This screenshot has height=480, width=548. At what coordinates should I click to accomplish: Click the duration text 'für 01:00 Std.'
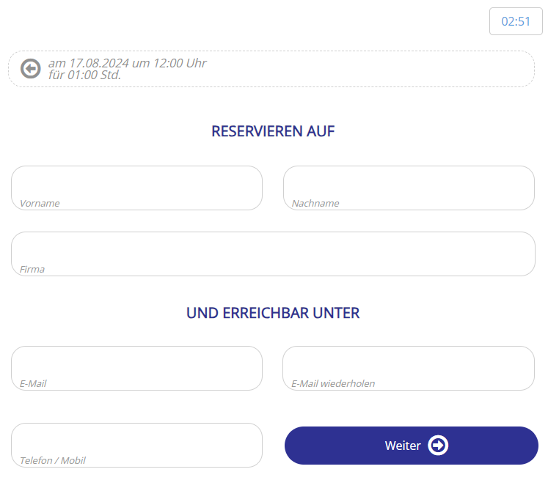coord(84,75)
